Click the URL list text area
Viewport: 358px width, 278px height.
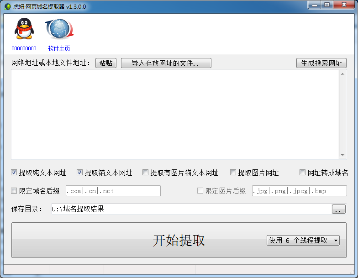tap(175, 114)
